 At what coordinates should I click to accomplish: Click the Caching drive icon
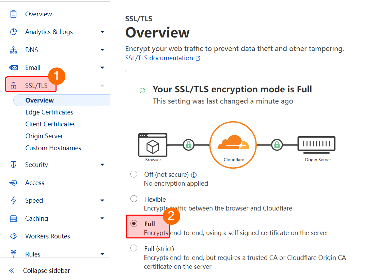(x=13, y=219)
